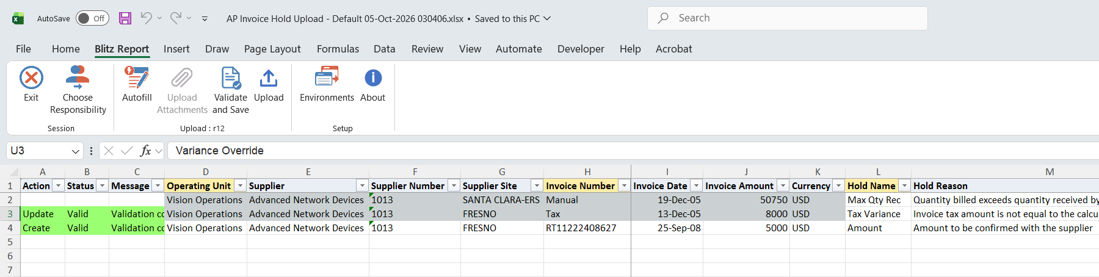Open the file save location dropdown
The height and width of the screenshot is (277, 1099).
tap(547, 18)
